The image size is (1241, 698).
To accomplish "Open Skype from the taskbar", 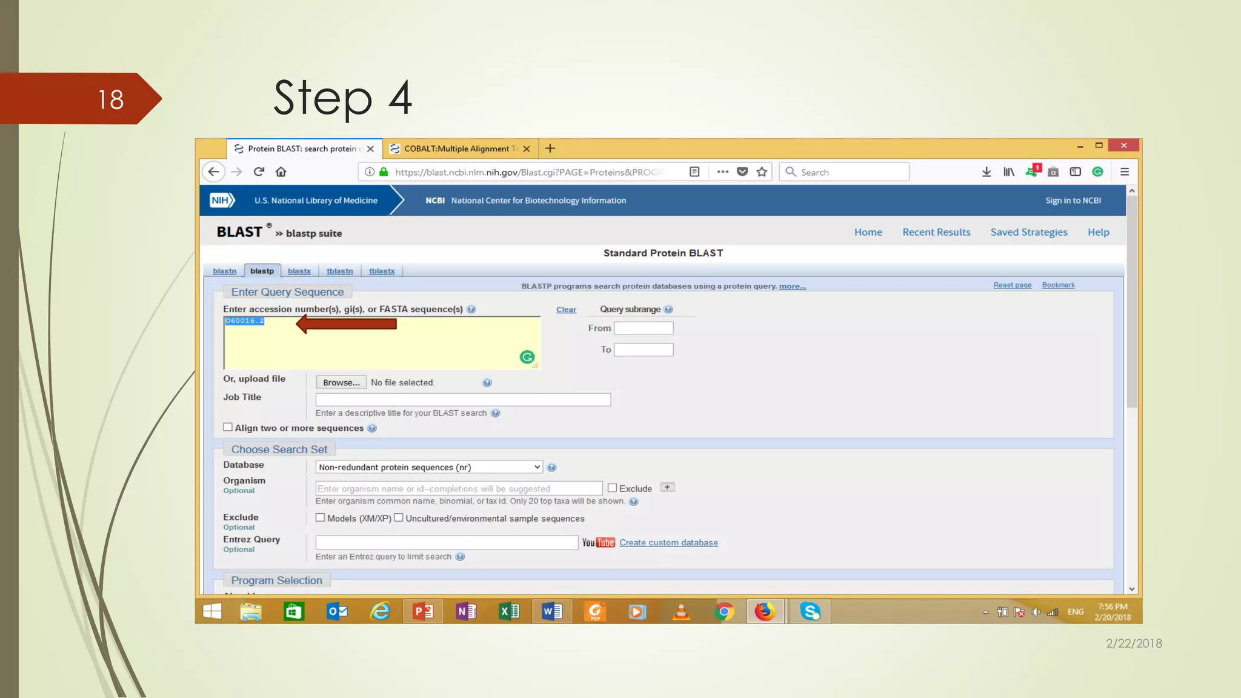I will click(x=810, y=612).
